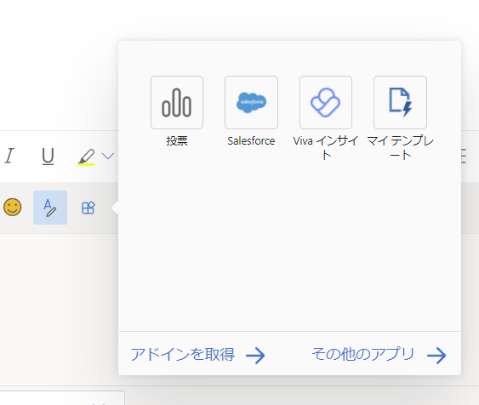Expand the highlight color dropdown arrow

click(108, 156)
